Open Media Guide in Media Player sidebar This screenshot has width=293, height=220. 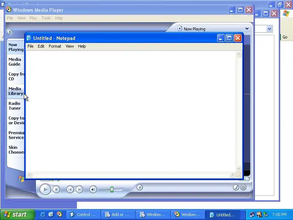pos(16,62)
